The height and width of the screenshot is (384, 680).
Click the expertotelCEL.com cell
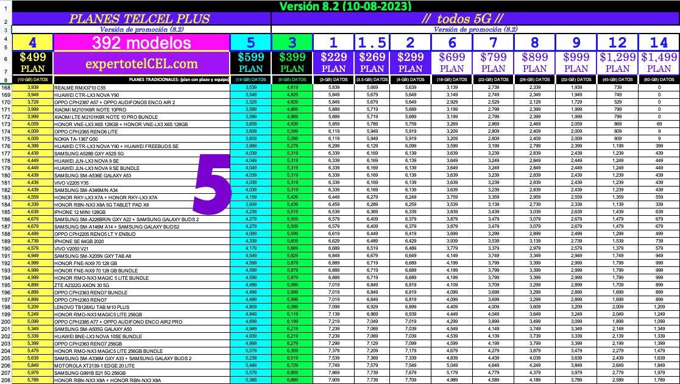click(x=141, y=63)
